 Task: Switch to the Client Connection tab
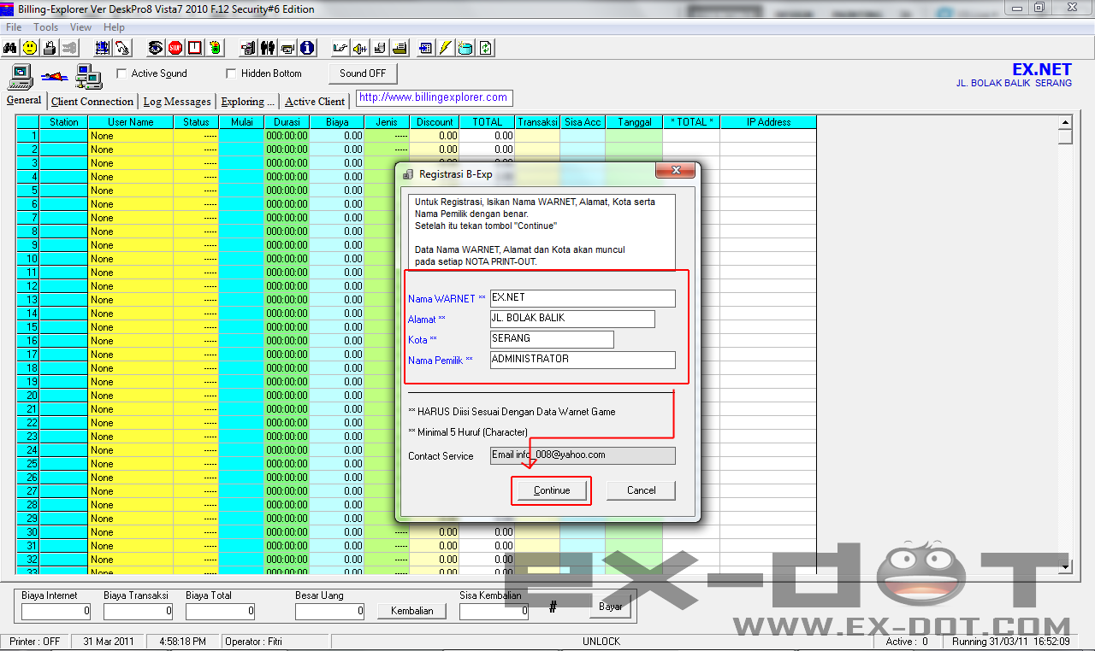coord(92,101)
